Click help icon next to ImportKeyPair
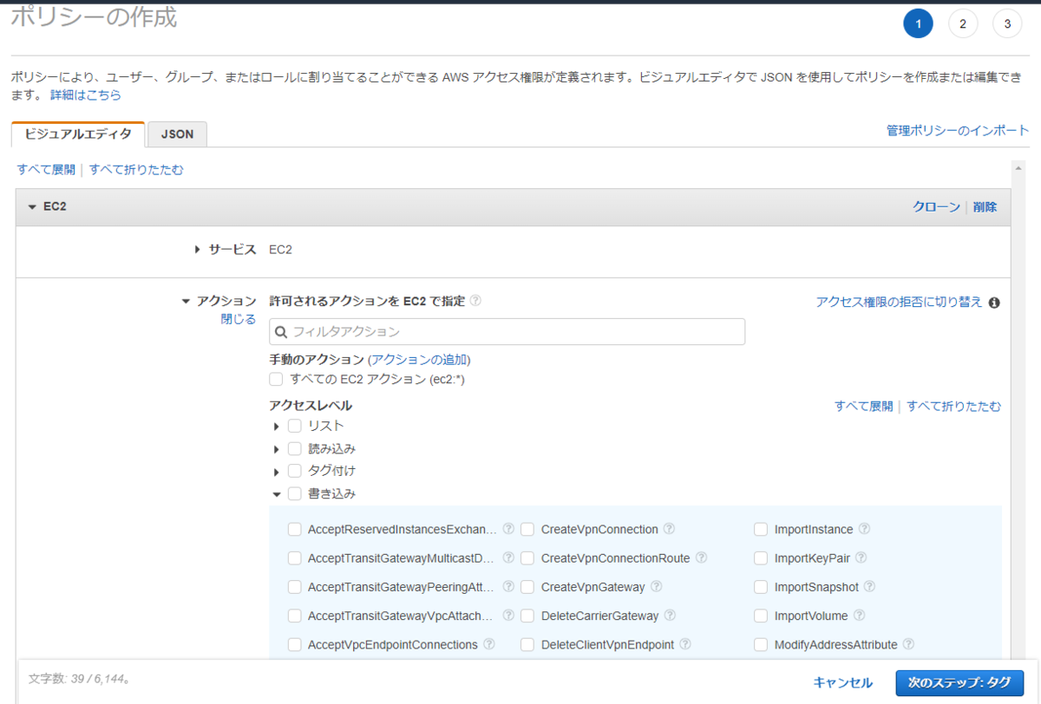This screenshot has width=1041, height=704. [x=861, y=558]
